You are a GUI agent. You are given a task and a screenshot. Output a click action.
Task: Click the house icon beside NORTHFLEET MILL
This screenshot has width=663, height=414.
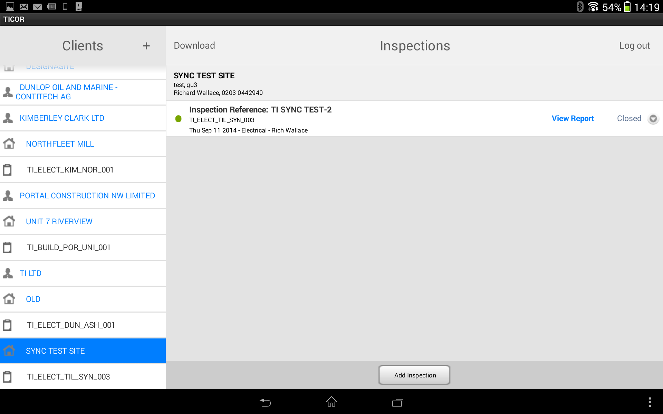(x=9, y=144)
